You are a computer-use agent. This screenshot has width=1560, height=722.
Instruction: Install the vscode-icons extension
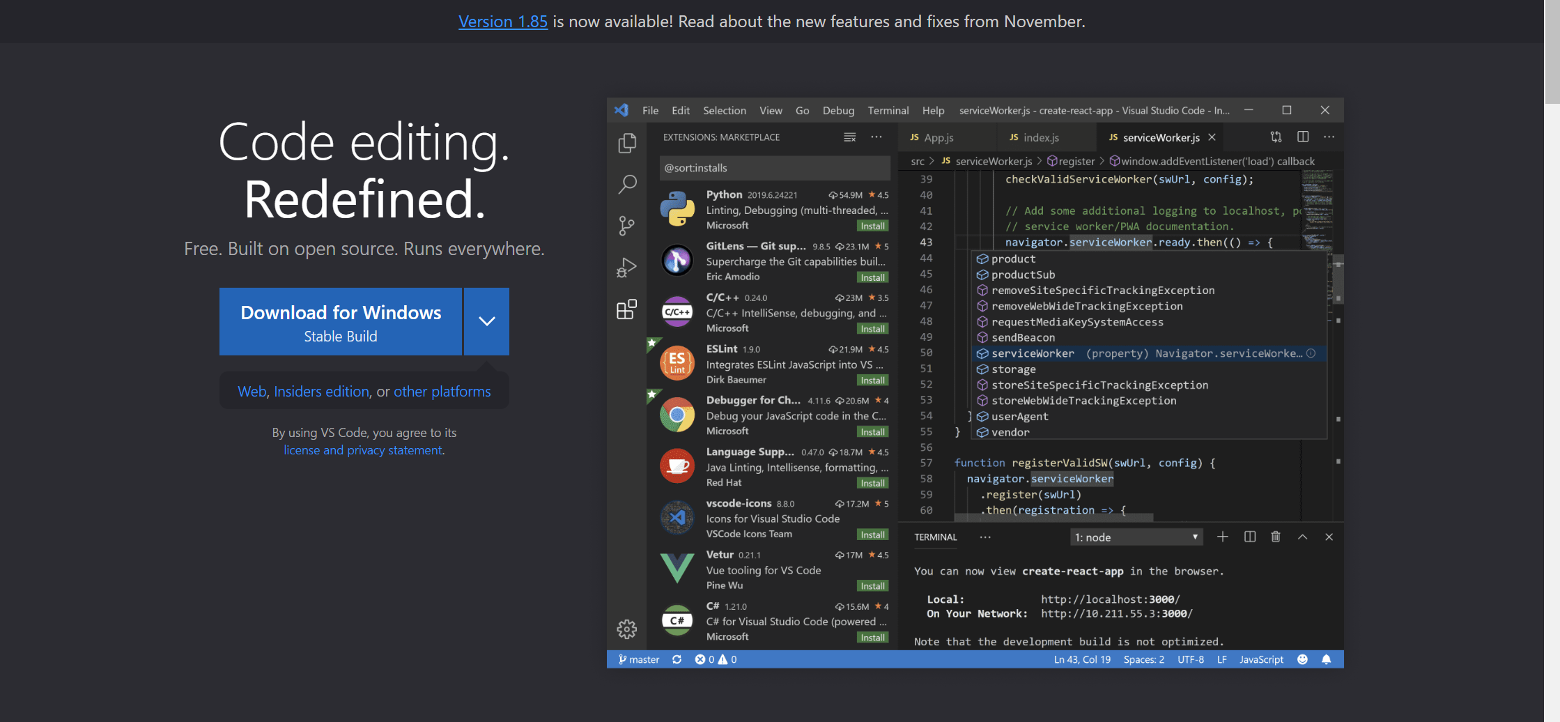[x=872, y=535]
